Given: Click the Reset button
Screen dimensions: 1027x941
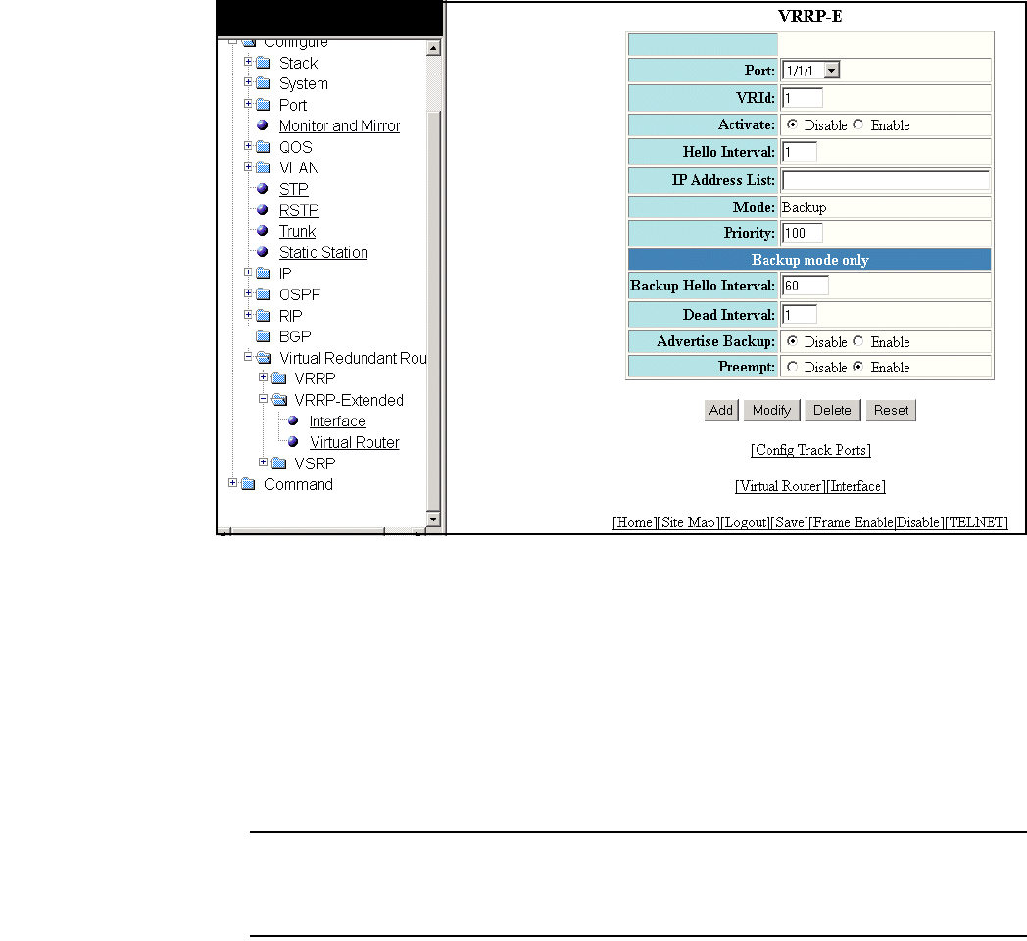Looking at the screenshot, I should 891,410.
